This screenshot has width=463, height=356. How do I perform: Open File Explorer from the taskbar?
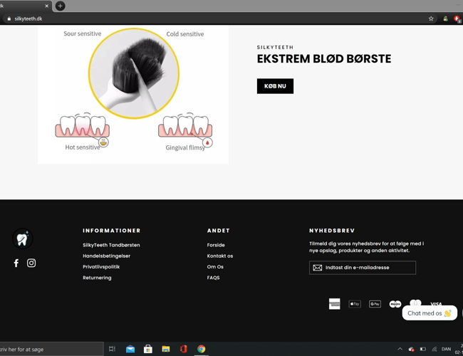[x=166, y=349]
